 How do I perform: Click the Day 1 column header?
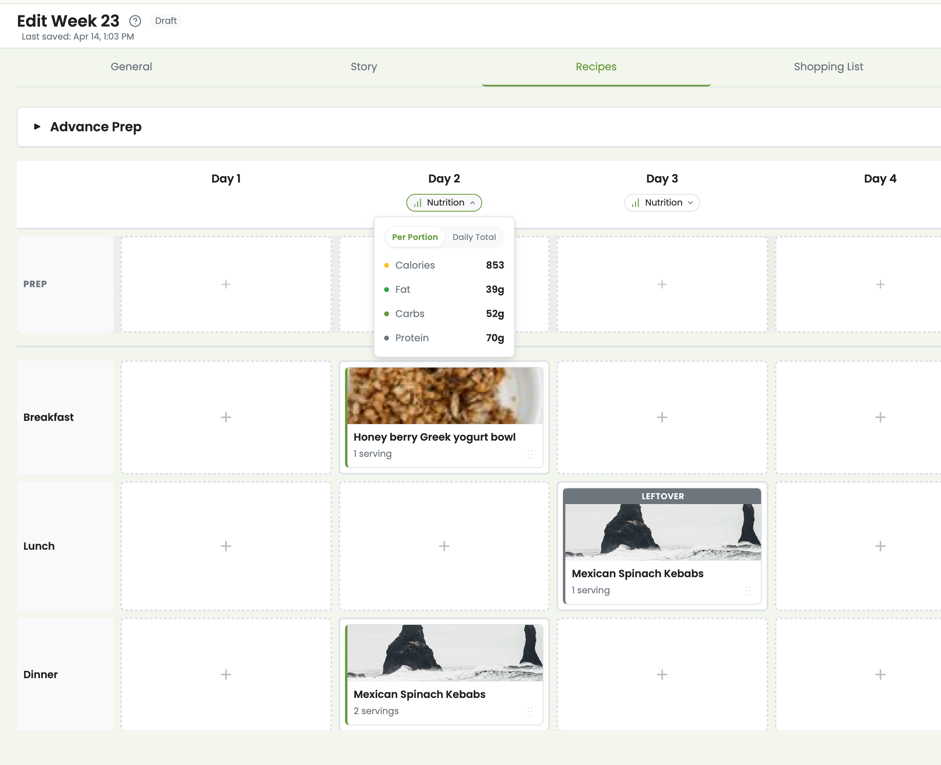pyautogui.click(x=226, y=179)
